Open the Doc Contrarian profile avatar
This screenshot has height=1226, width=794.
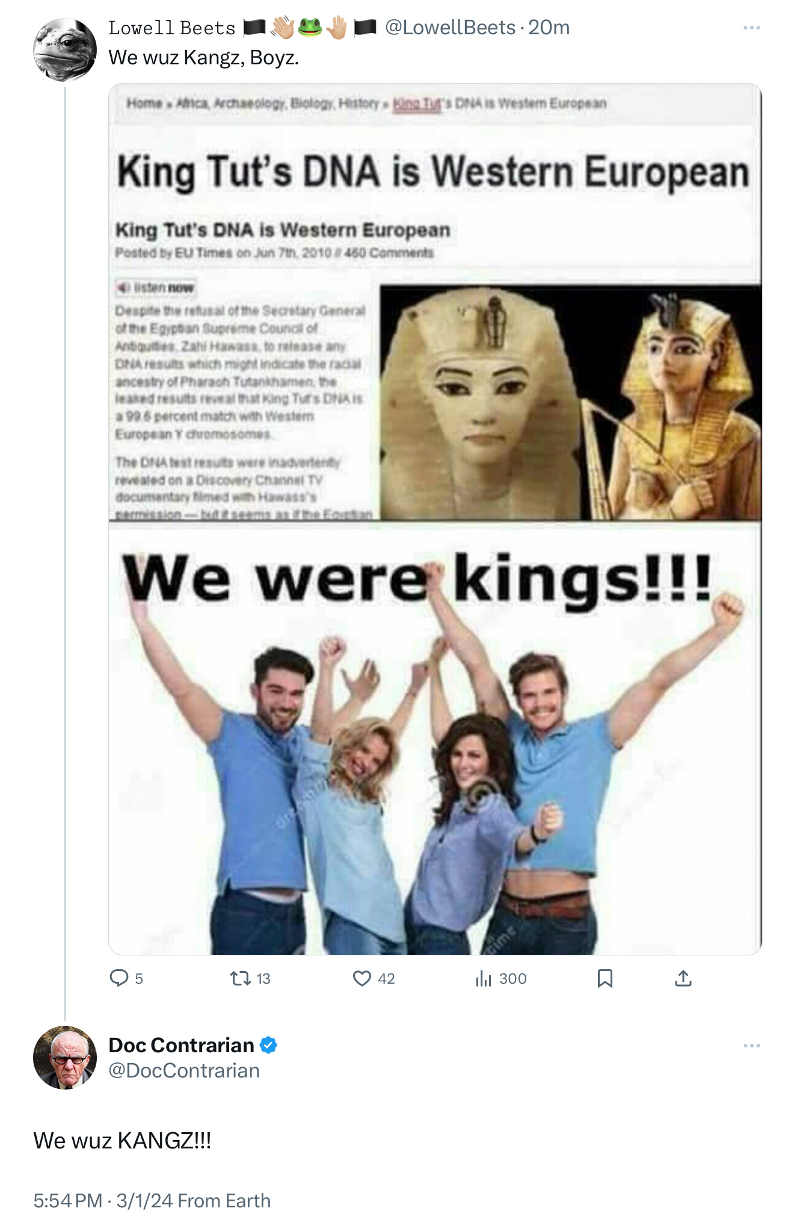[x=65, y=1058]
